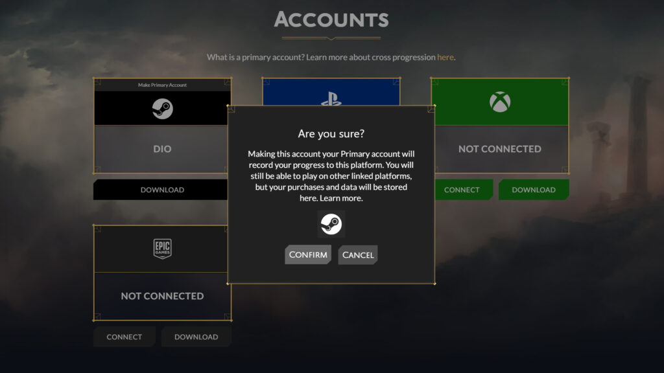
Task: Download the game for Xbox
Action: pos(534,190)
